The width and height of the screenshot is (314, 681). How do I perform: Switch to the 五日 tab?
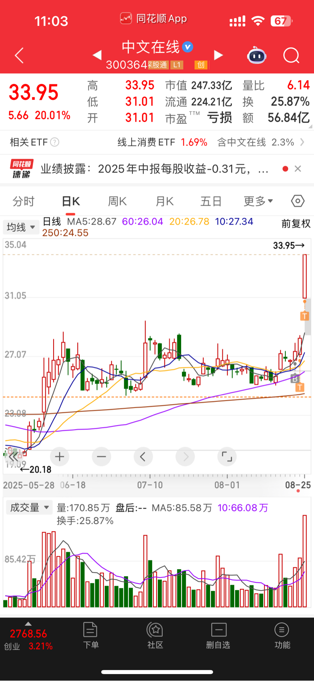[211, 201]
